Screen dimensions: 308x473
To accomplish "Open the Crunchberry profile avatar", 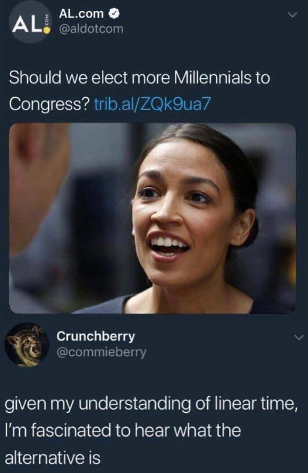I will [27, 345].
